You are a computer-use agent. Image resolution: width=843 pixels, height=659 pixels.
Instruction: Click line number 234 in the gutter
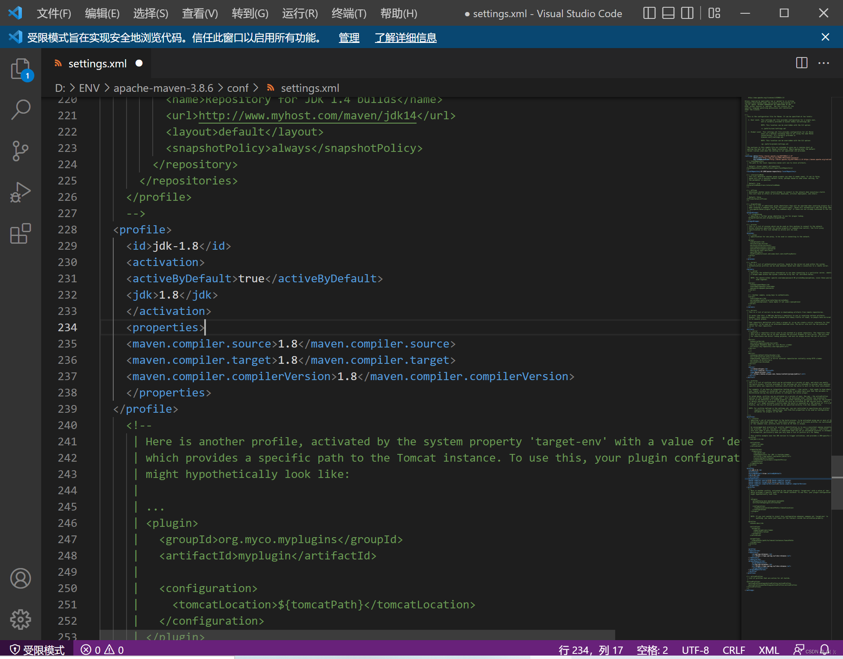click(x=67, y=327)
